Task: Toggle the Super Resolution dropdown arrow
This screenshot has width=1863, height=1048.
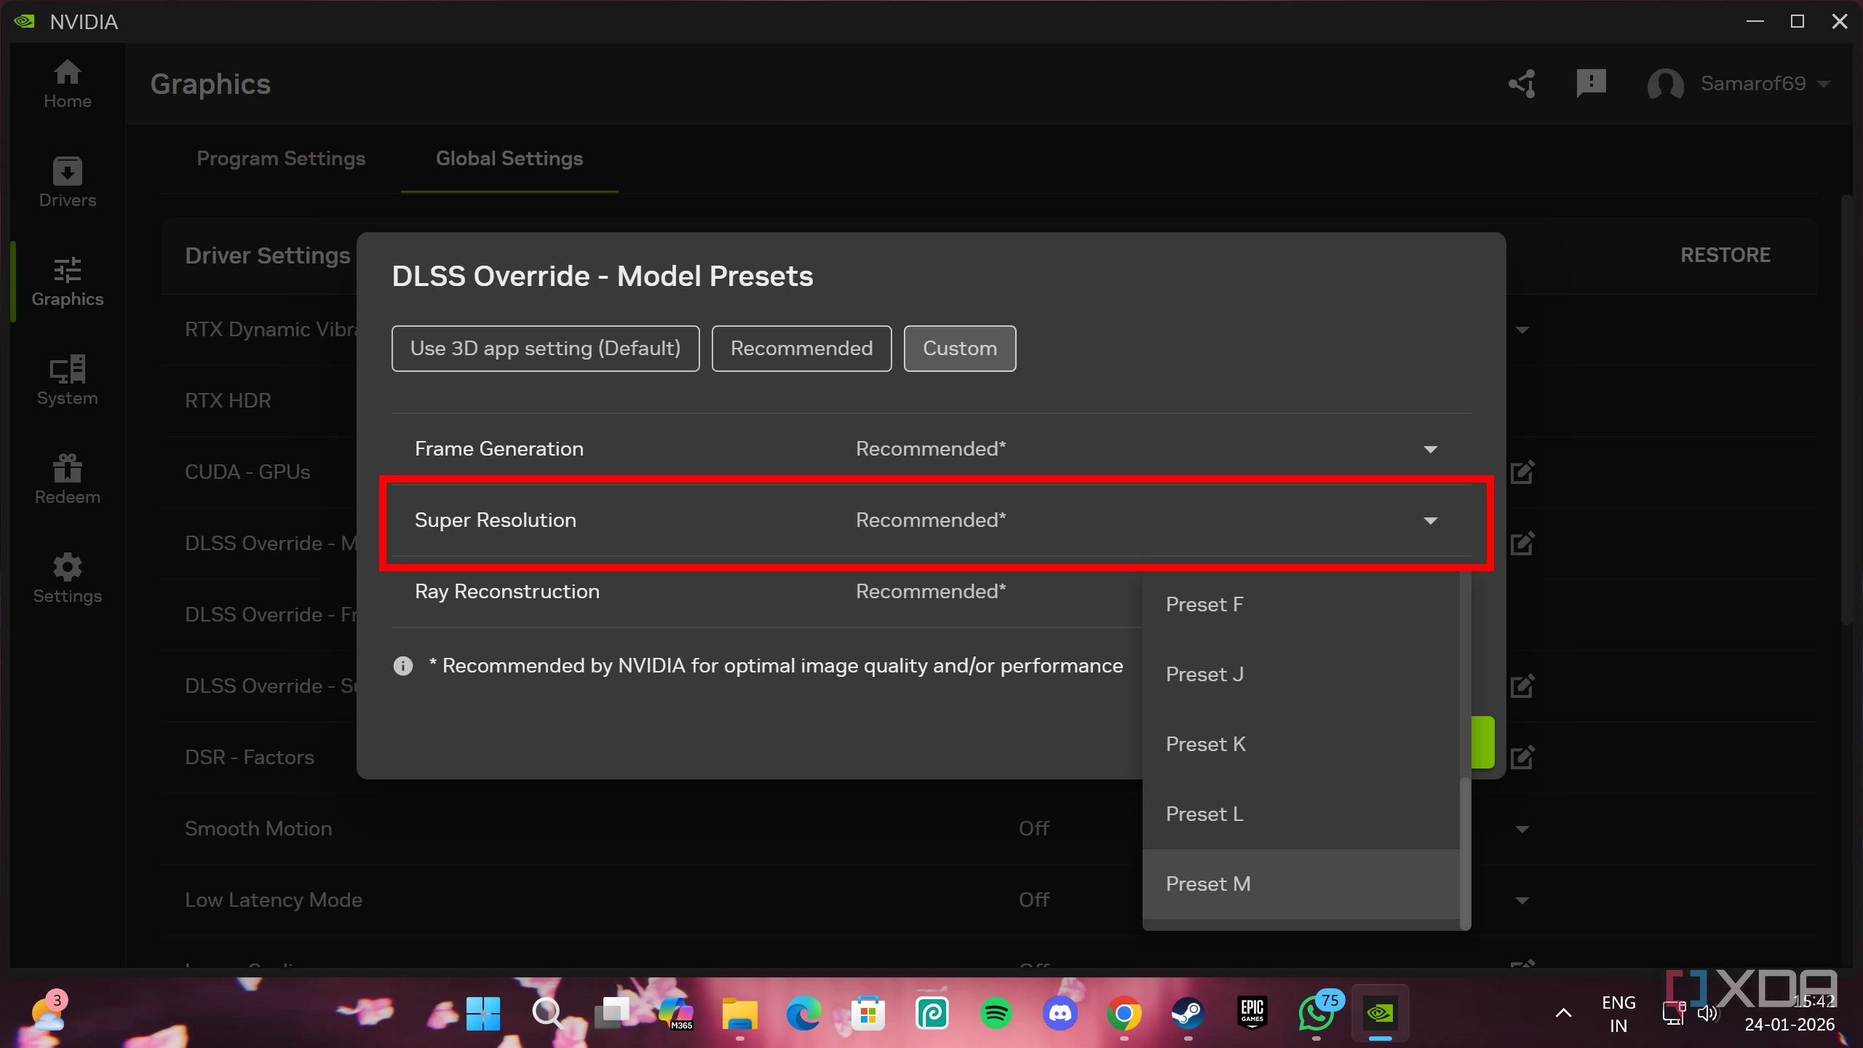Action: 1431,521
